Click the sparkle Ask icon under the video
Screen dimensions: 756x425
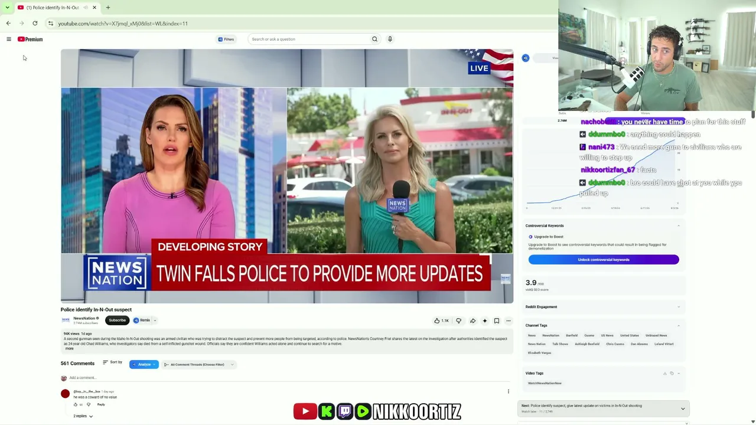[x=484, y=321]
